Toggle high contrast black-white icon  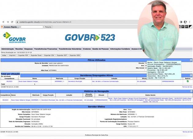pyautogui.click(x=191, y=27)
